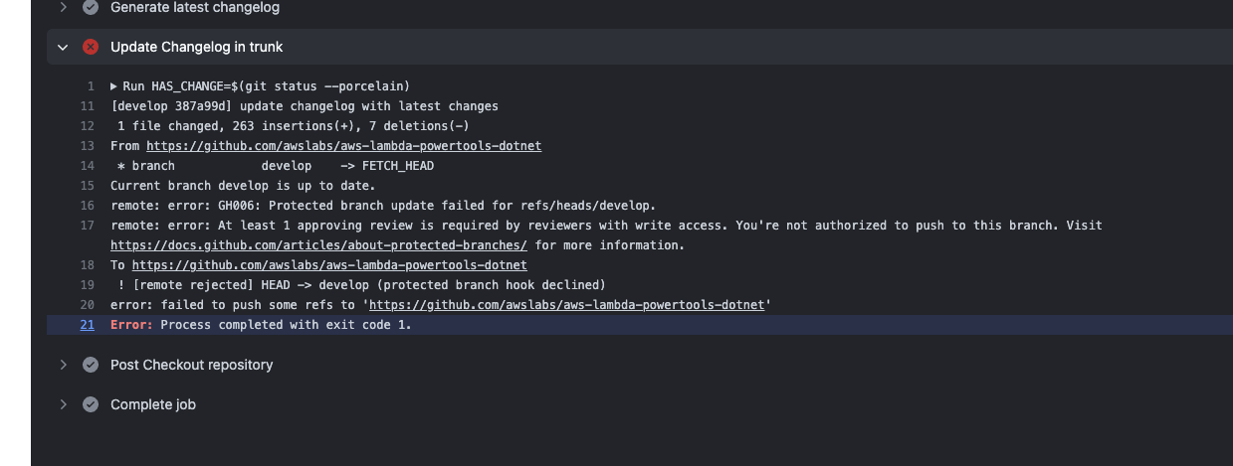Viewport: 1233px width, 466px height.
Task: Expand the Run HAS_CHANGE command triangle
Action: (114, 86)
